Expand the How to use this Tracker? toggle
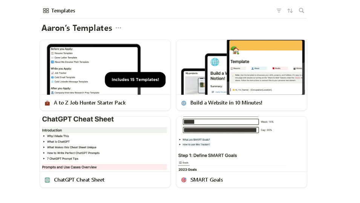The image size is (360, 203). [x=180, y=145]
